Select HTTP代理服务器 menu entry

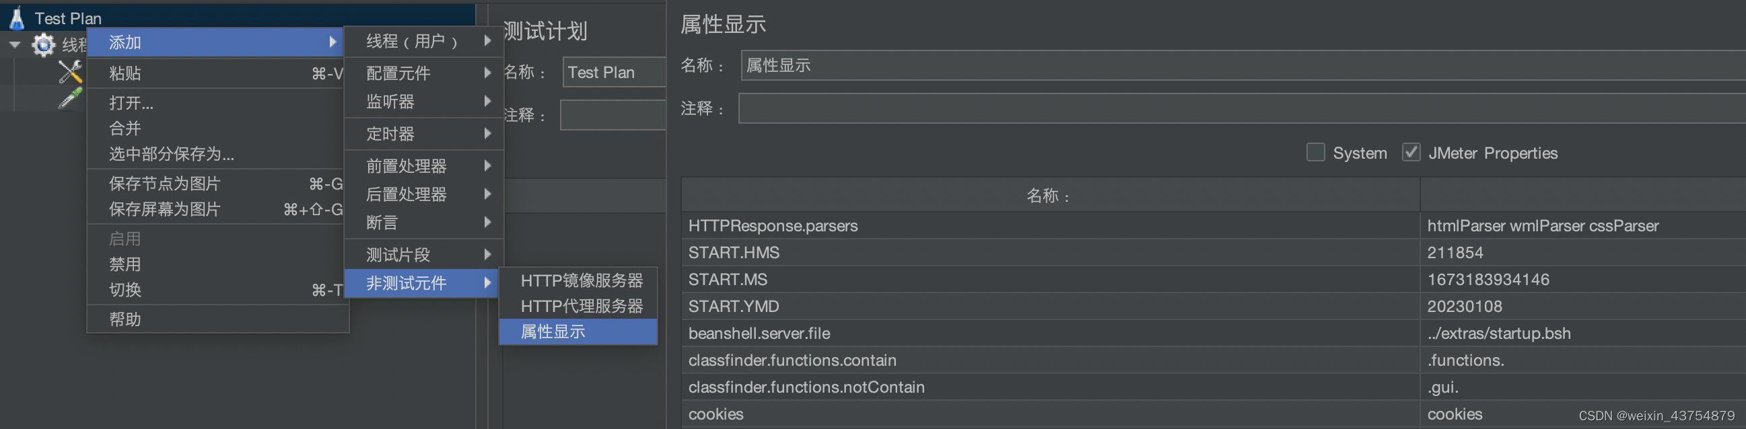pos(581,306)
